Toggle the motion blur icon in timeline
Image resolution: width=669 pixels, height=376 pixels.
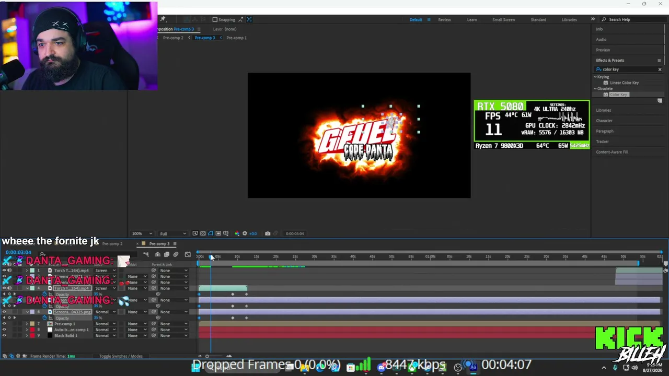[x=176, y=254]
